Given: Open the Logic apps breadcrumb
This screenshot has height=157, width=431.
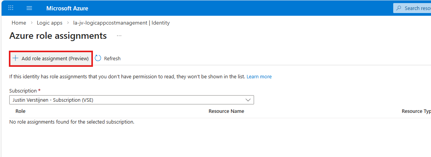Looking at the screenshot, I should pyautogui.click(x=49, y=23).
